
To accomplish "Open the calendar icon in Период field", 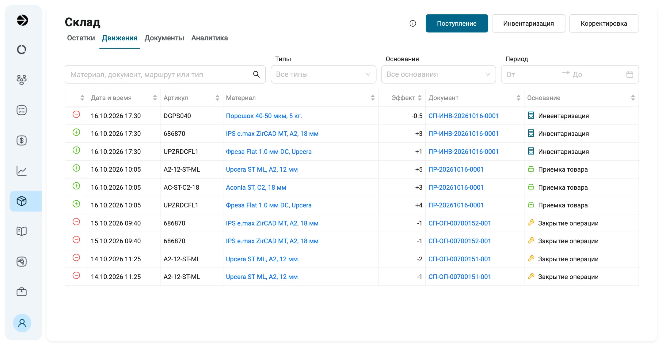I will (x=630, y=74).
